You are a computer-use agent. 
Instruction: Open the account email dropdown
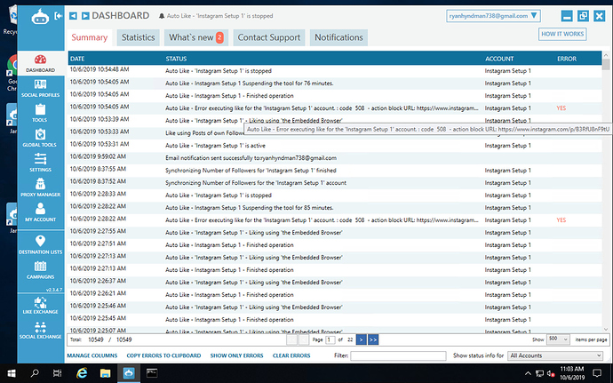click(493, 16)
